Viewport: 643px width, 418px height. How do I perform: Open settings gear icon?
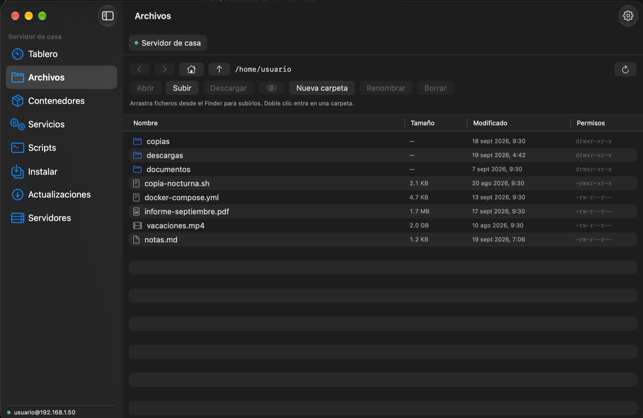coord(628,16)
